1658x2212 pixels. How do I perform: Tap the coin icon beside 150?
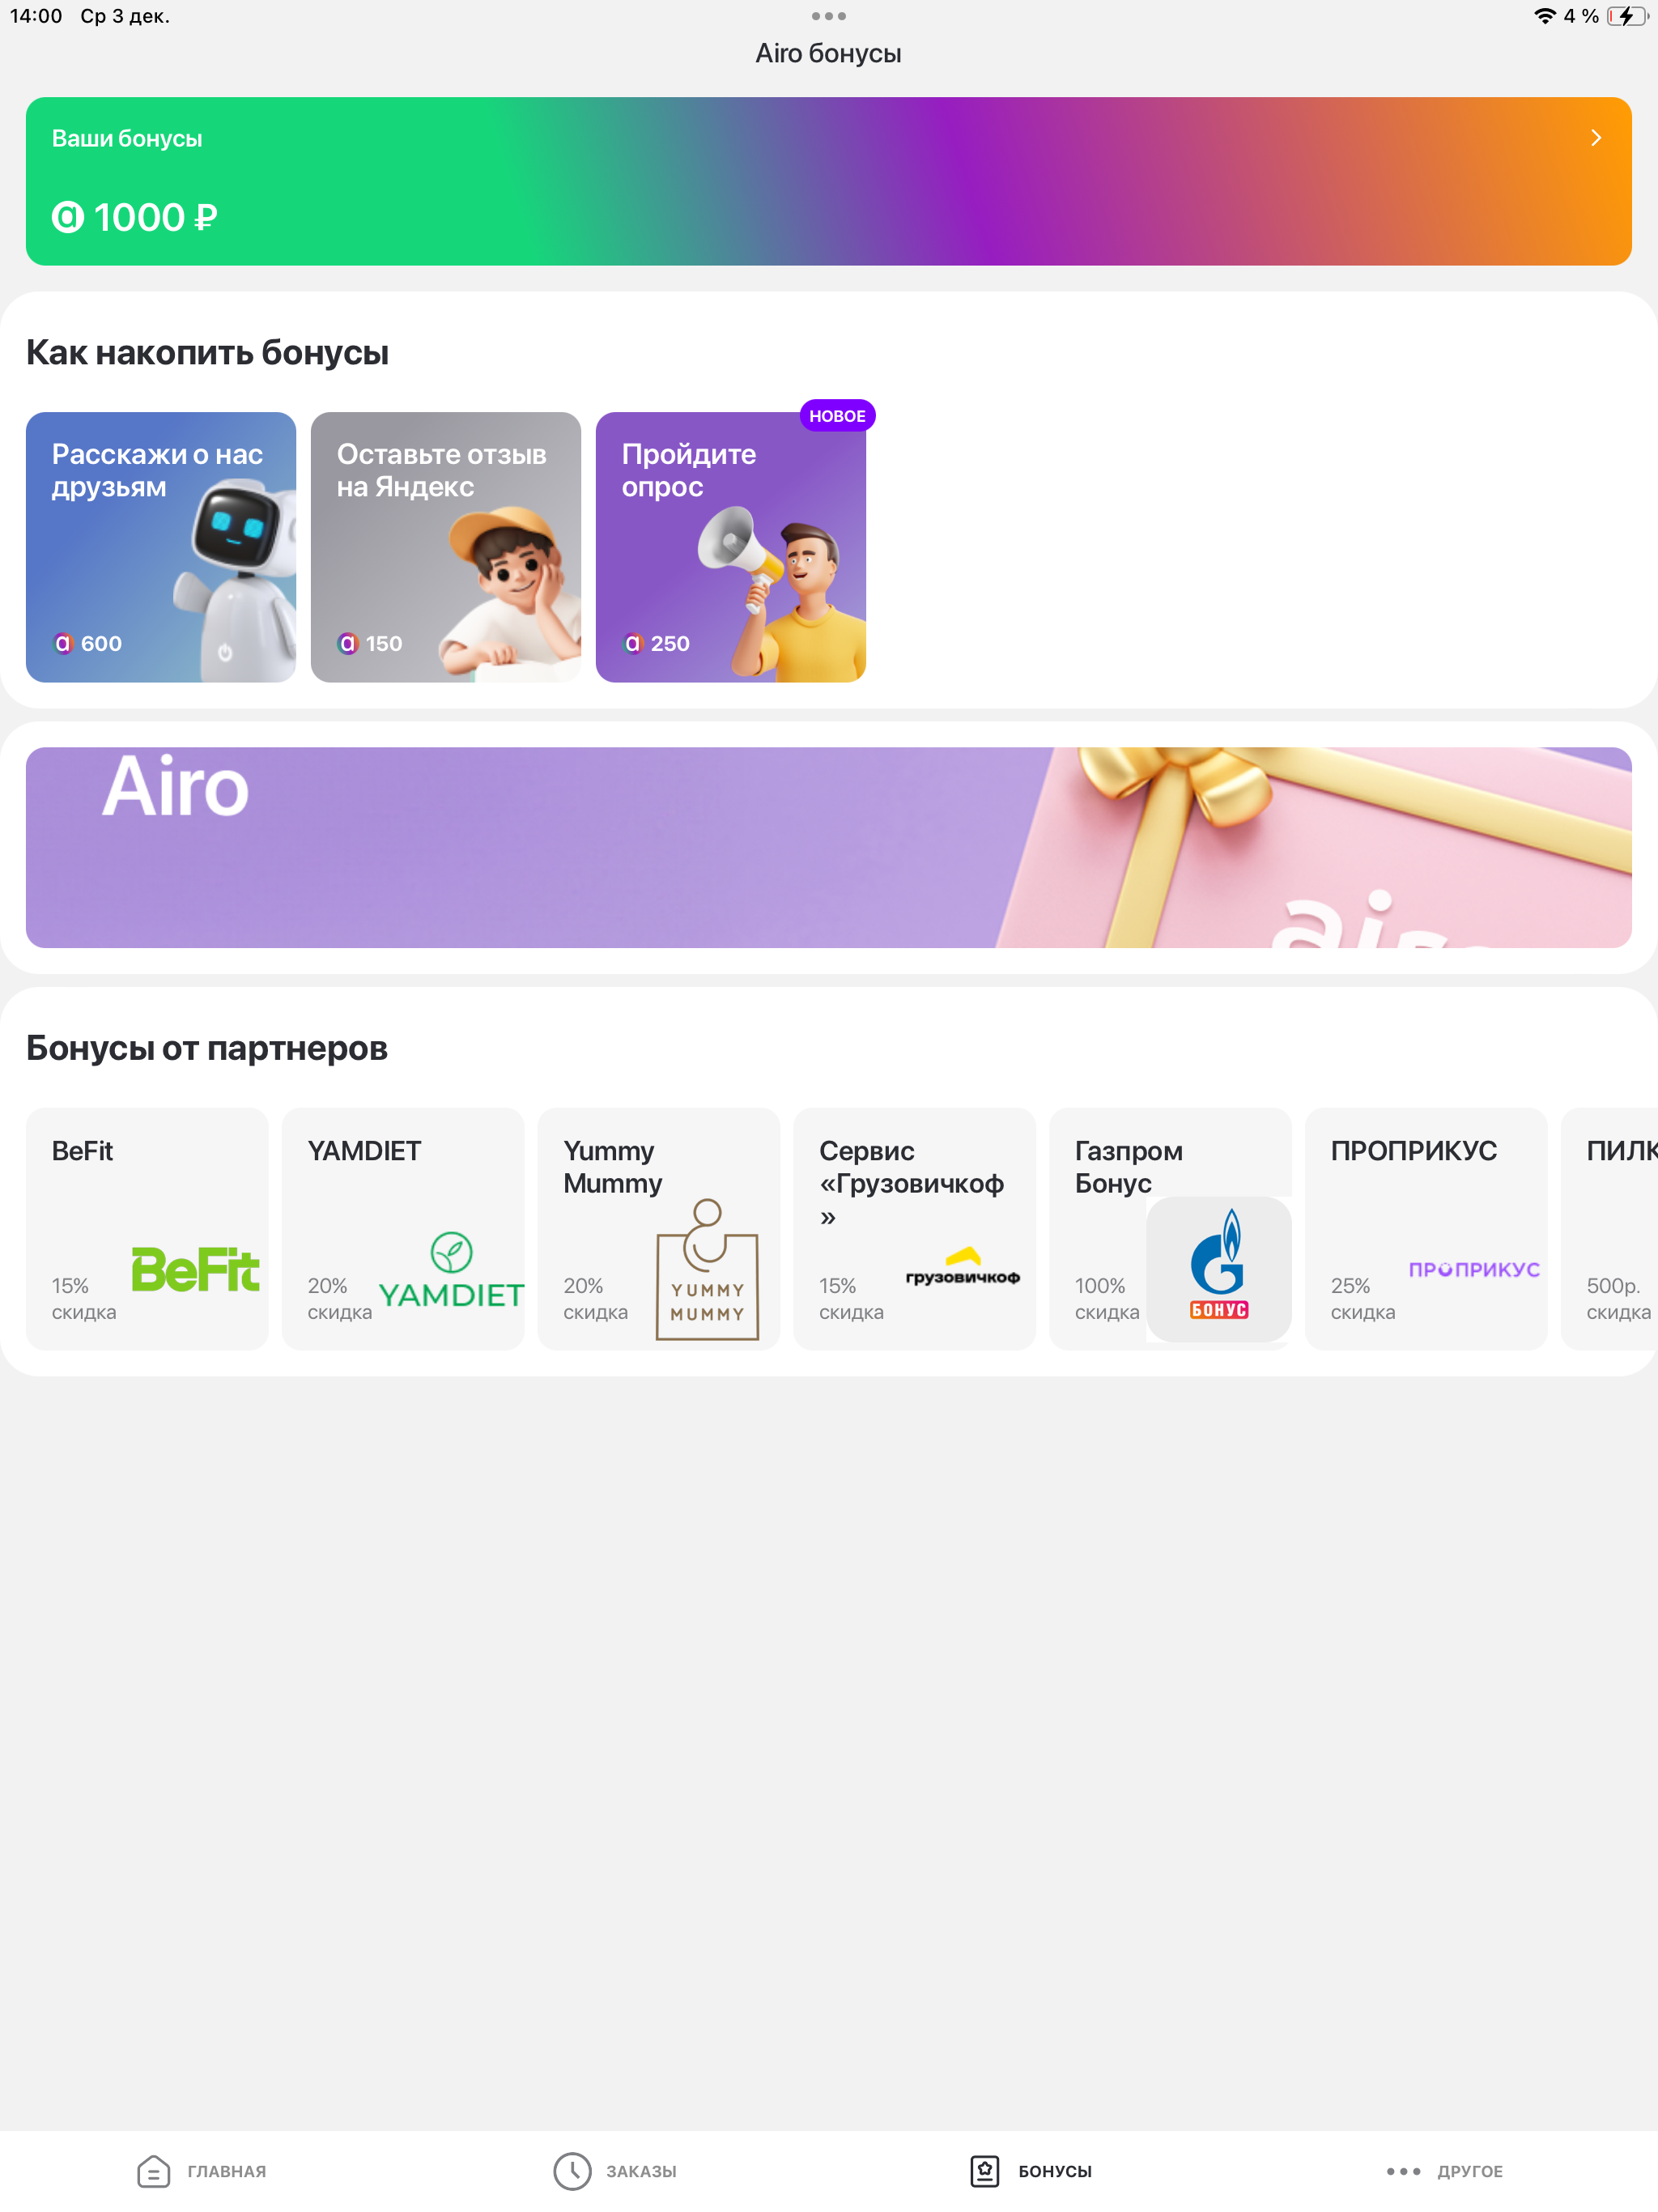pyautogui.click(x=348, y=643)
